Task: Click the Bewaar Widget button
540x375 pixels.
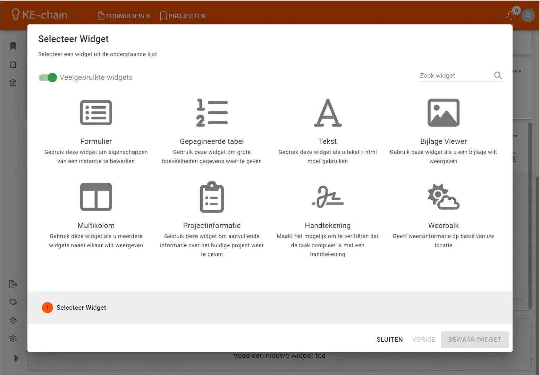Action: (x=474, y=340)
